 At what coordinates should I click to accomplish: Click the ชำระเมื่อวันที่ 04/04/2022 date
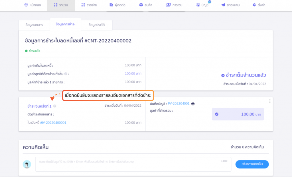pos(123,106)
